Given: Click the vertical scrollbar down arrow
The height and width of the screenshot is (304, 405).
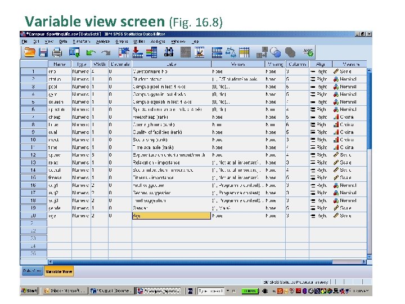Looking at the screenshot, I should 370,257.
